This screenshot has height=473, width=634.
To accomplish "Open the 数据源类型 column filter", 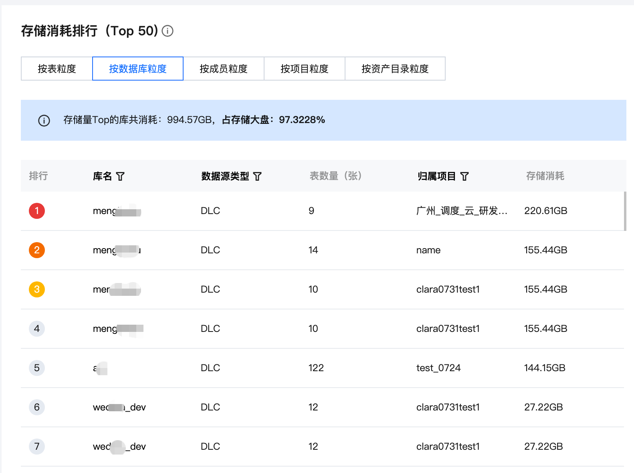I will click(x=258, y=176).
